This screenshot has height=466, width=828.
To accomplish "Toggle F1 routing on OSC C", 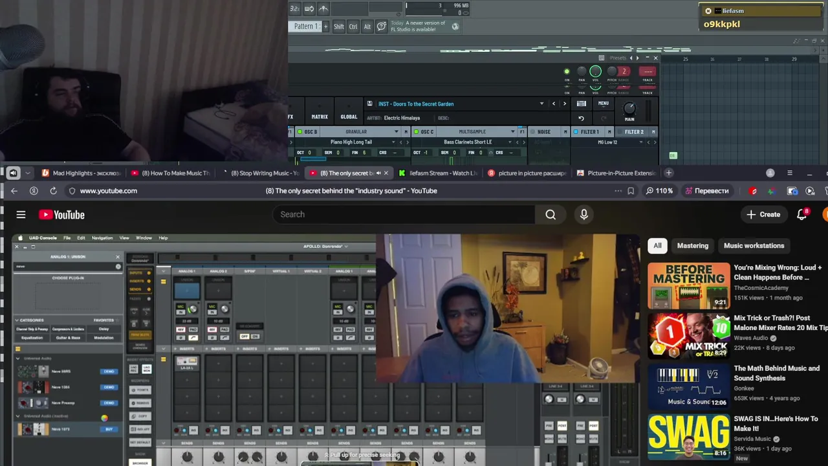I will [522, 132].
